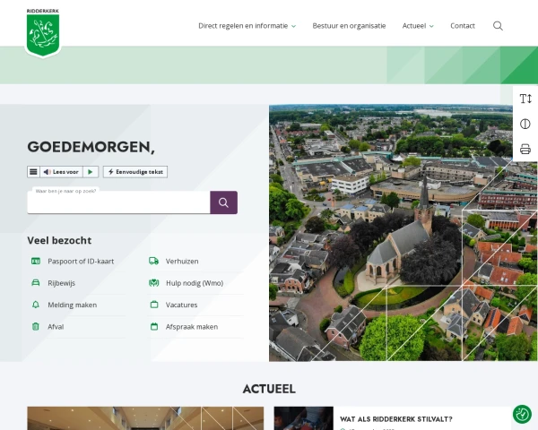Screen dimensions: 538x430
Task: Expand the Actueel dropdown in the navigation
Action: [x=418, y=26]
